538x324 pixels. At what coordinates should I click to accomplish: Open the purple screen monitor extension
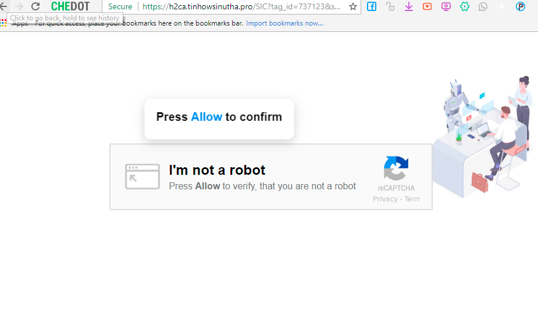446,7
